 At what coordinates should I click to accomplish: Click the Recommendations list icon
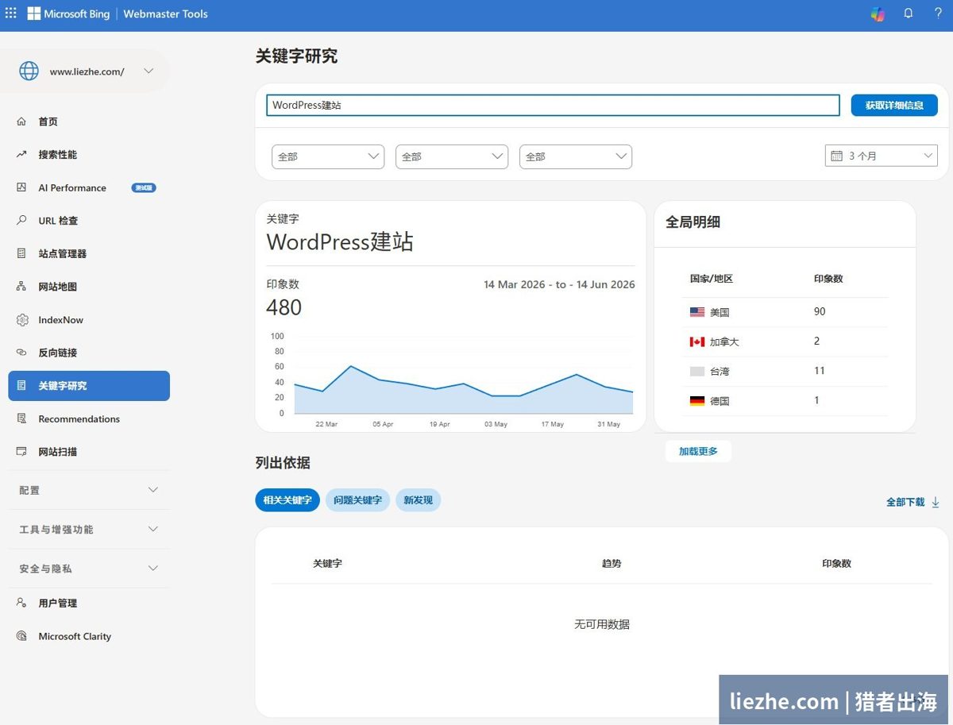[x=21, y=418]
